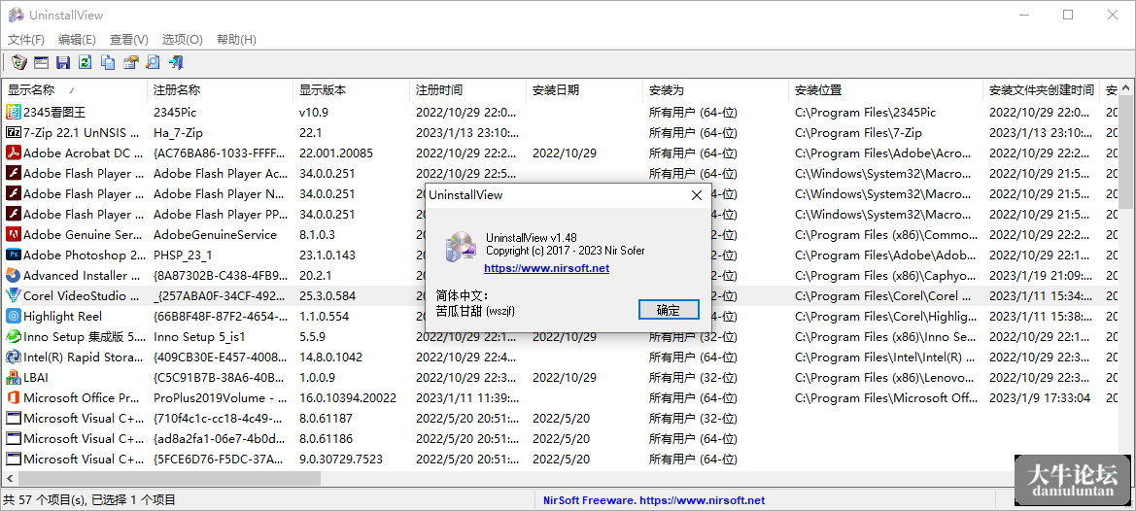Click the Corel VideoStudio row icon
Image resolution: width=1136 pixels, height=511 pixels.
(x=13, y=295)
